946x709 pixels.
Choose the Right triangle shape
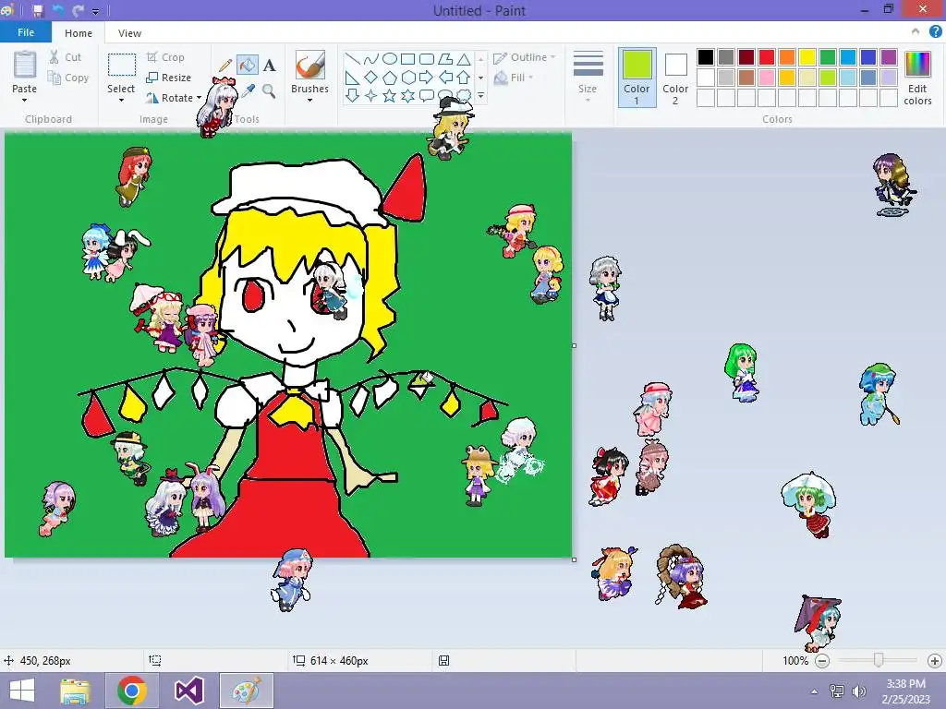(x=353, y=78)
